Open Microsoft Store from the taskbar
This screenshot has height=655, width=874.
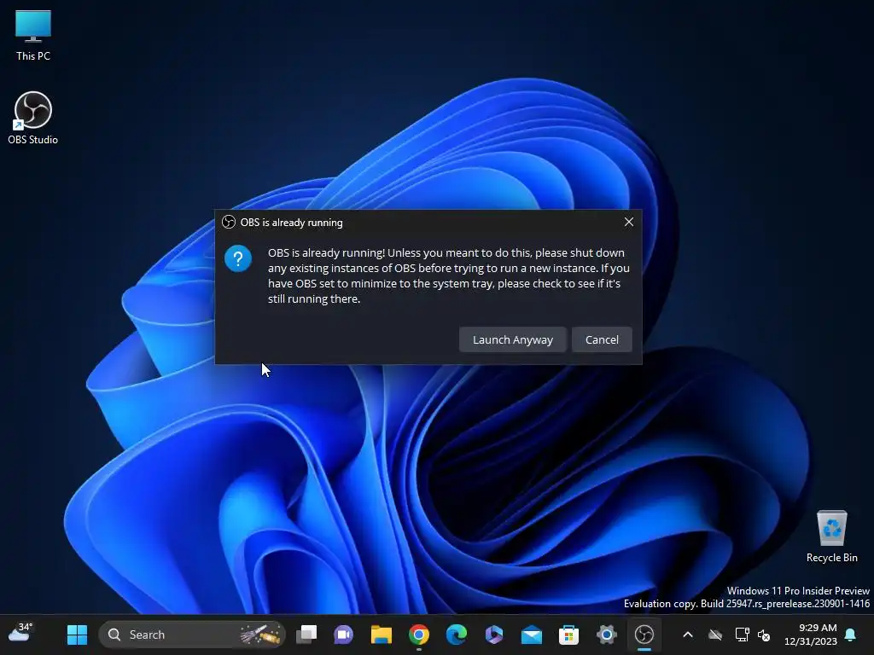click(569, 635)
